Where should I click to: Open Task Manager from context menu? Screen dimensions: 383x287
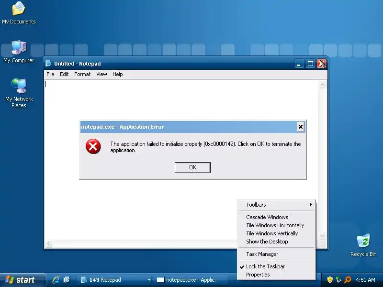[x=277, y=254]
